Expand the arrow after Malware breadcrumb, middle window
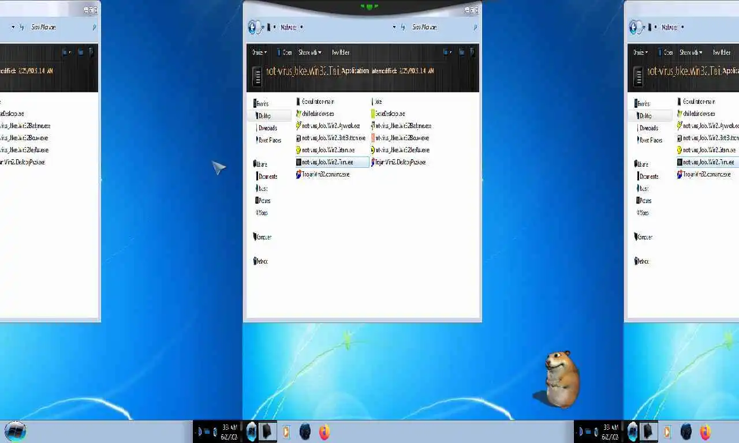 (x=301, y=27)
